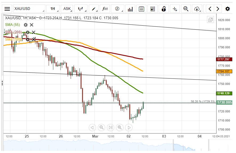The height and width of the screenshot is (153, 236).
Task: Open SMA (55) settings gear
Action: click(26, 25)
